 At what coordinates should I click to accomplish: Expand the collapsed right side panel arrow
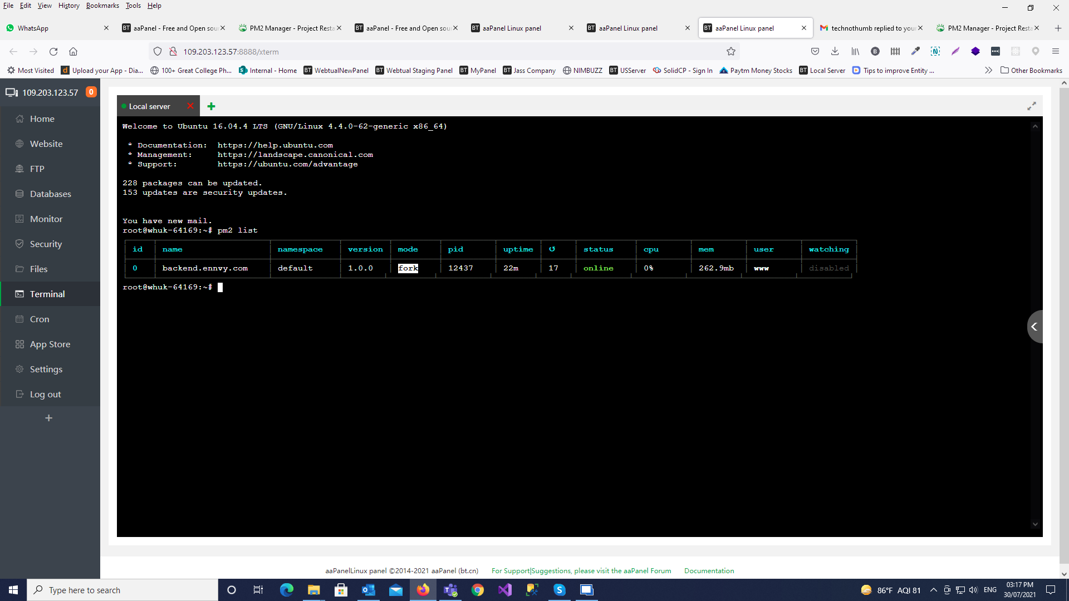point(1034,327)
